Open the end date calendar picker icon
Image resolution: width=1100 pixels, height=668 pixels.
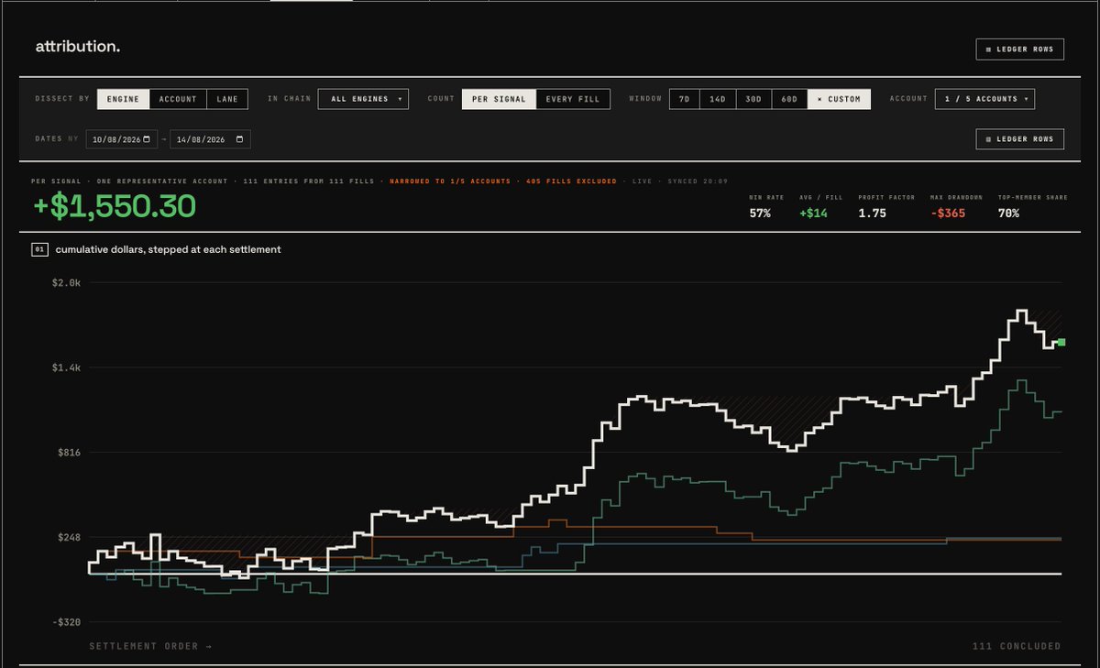(240, 139)
